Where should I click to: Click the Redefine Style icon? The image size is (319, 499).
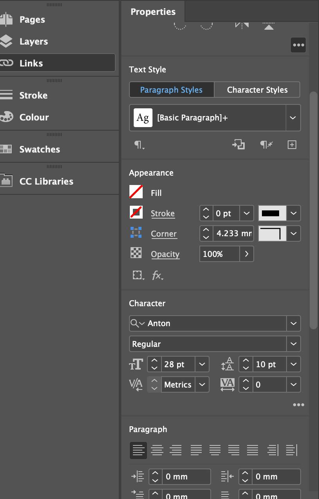point(238,145)
